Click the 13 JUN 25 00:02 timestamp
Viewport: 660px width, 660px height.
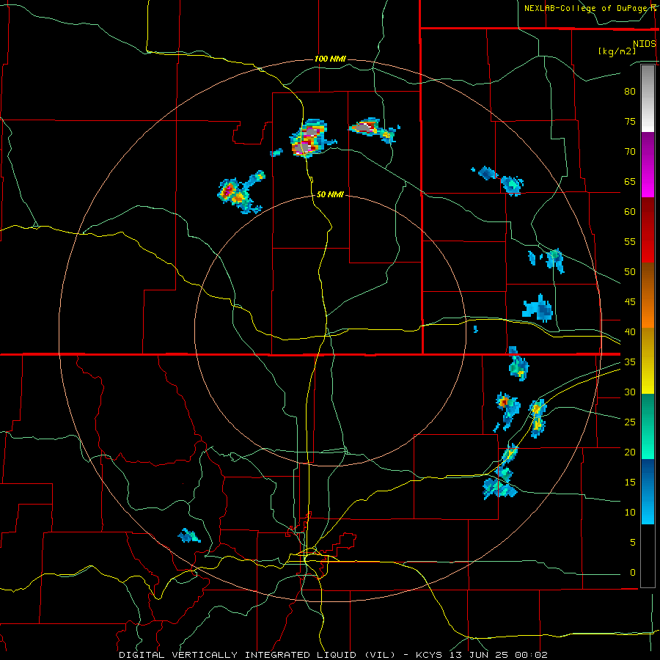pos(497,655)
